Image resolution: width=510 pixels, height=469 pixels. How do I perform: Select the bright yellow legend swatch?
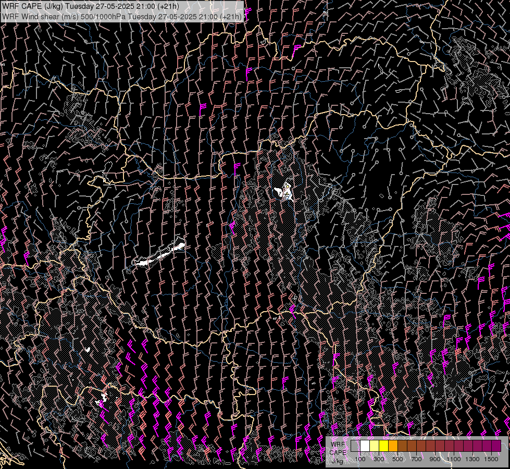click(x=384, y=446)
